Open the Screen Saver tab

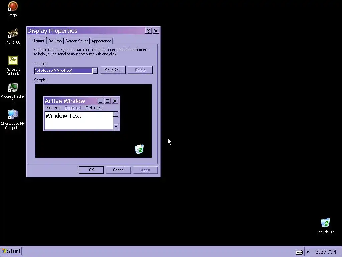(76, 41)
